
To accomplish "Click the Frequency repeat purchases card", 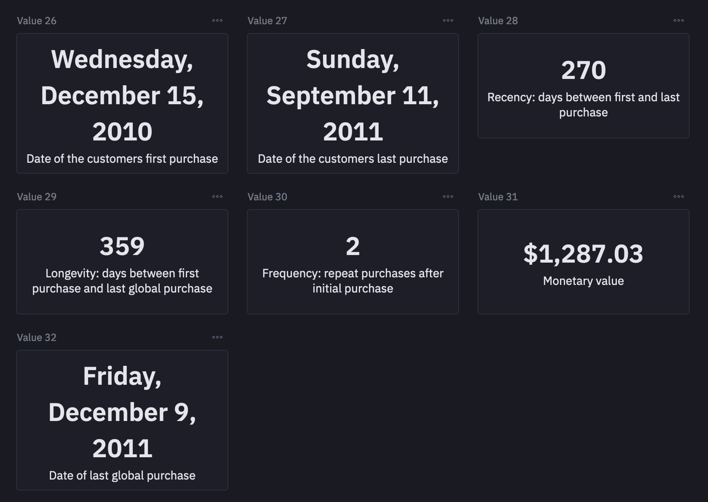I will click(x=353, y=261).
